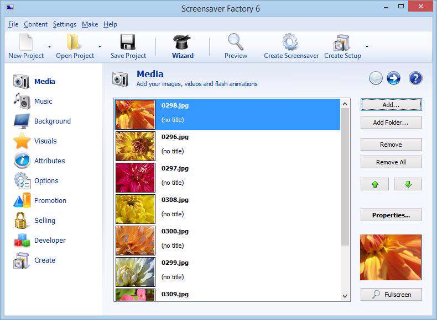Open the Visuals star icon

coord(22,141)
